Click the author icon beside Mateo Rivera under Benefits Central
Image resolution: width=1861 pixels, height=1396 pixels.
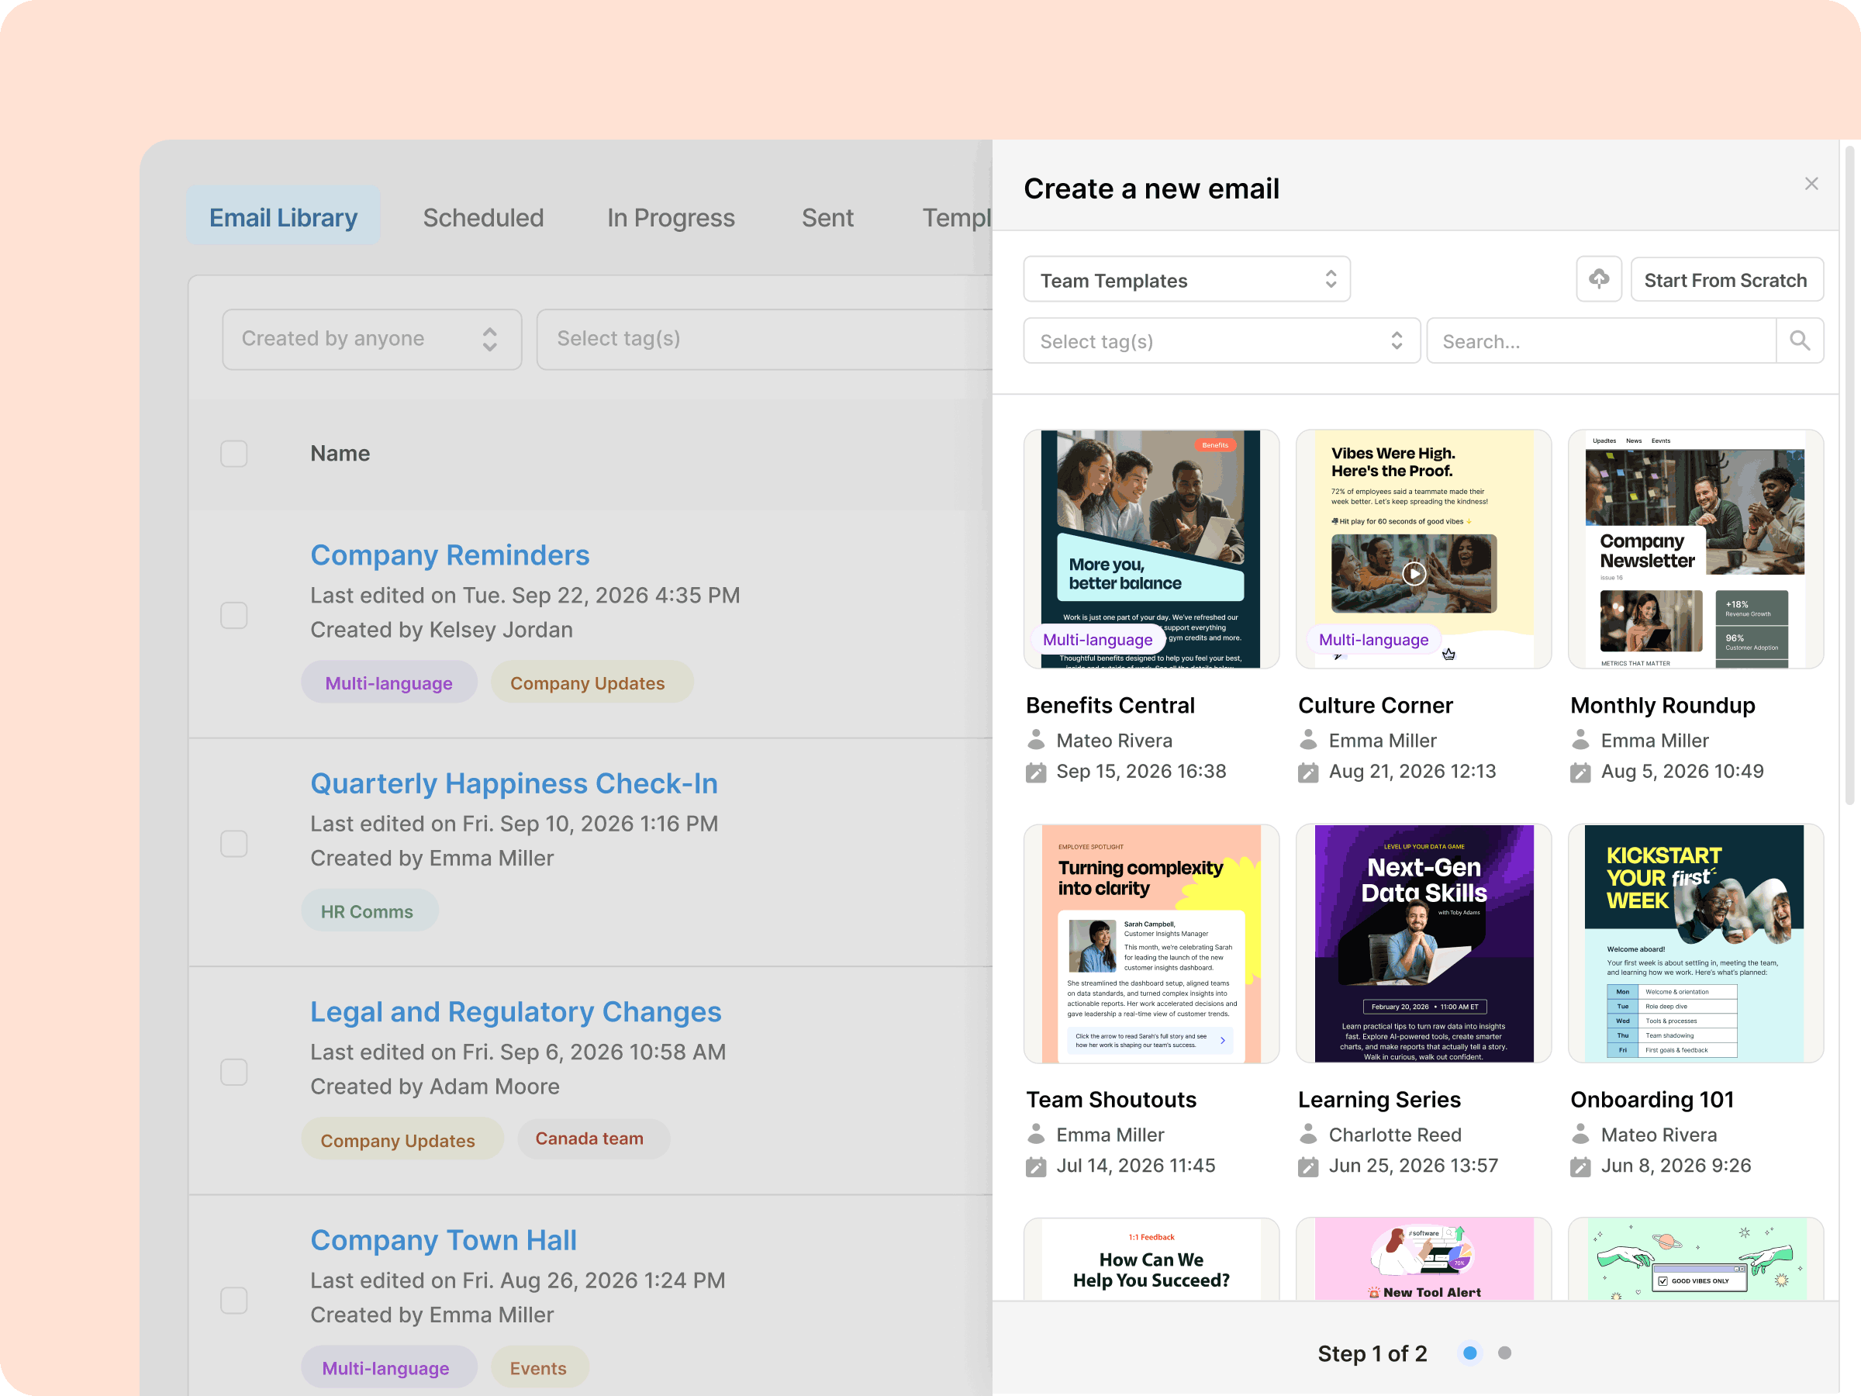pos(1036,741)
